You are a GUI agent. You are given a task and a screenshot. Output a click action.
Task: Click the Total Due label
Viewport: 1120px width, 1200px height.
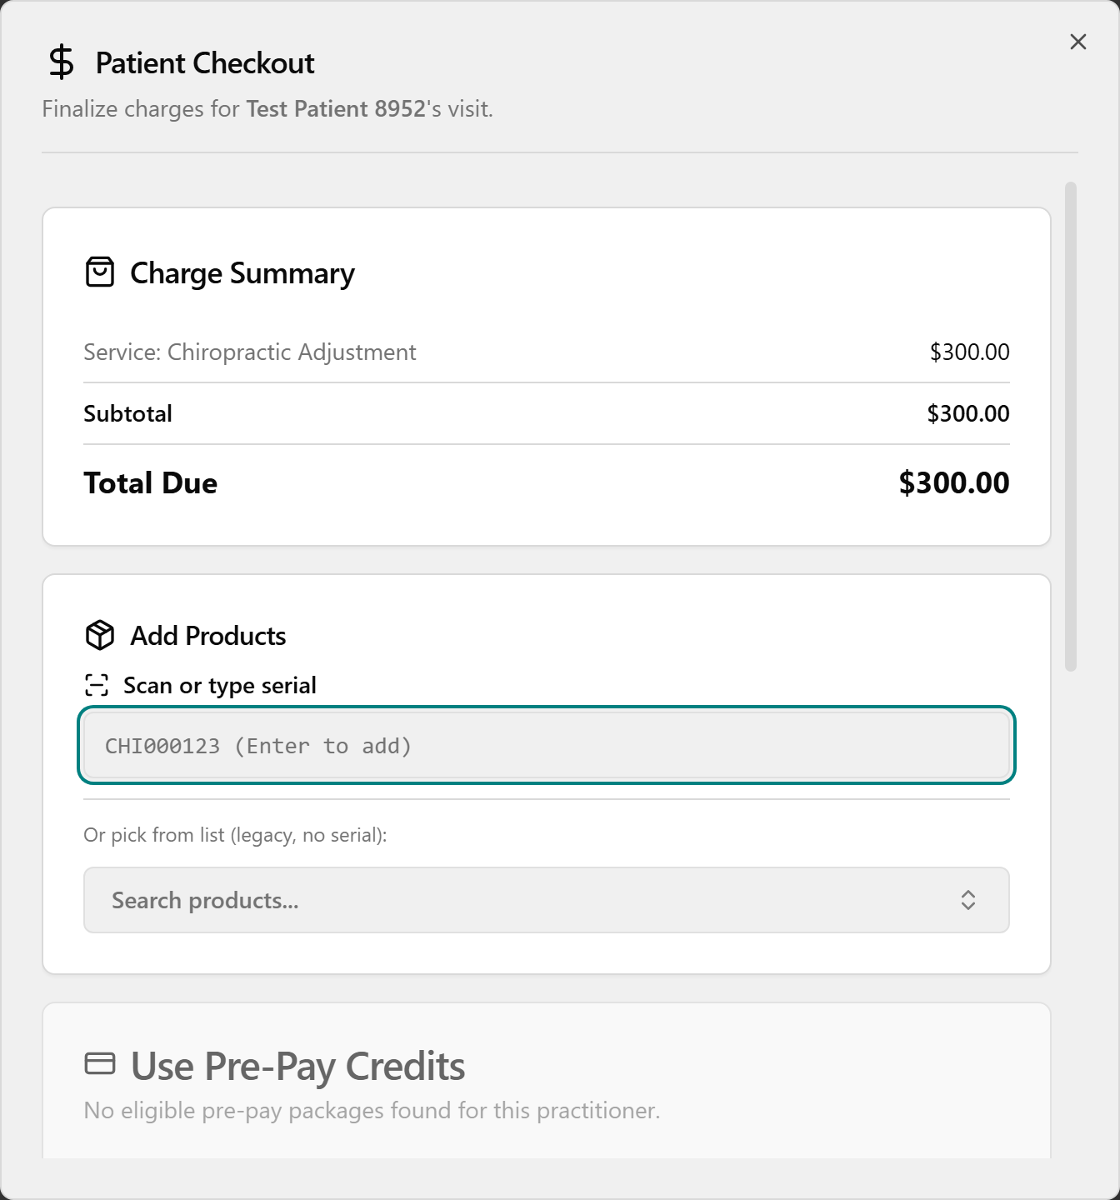click(151, 483)
